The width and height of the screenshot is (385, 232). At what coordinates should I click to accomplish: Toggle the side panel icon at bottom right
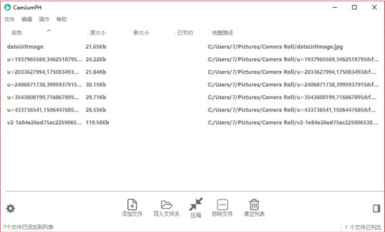click(x=376, y=209)
